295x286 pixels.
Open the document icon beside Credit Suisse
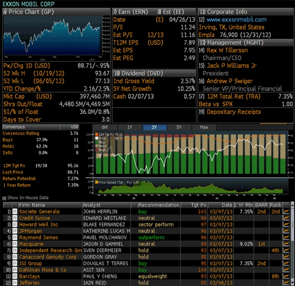[15, 218]
